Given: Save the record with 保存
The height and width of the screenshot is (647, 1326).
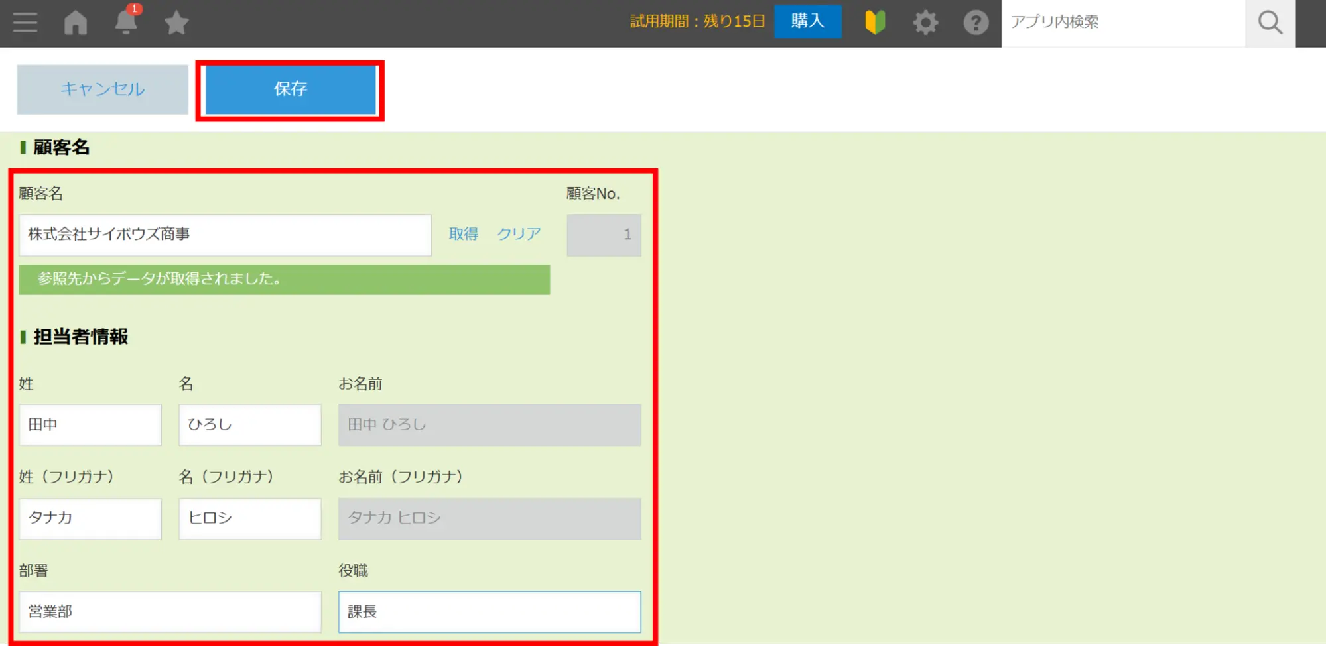Looking at the screenshot, I should (x=291, y=89).
